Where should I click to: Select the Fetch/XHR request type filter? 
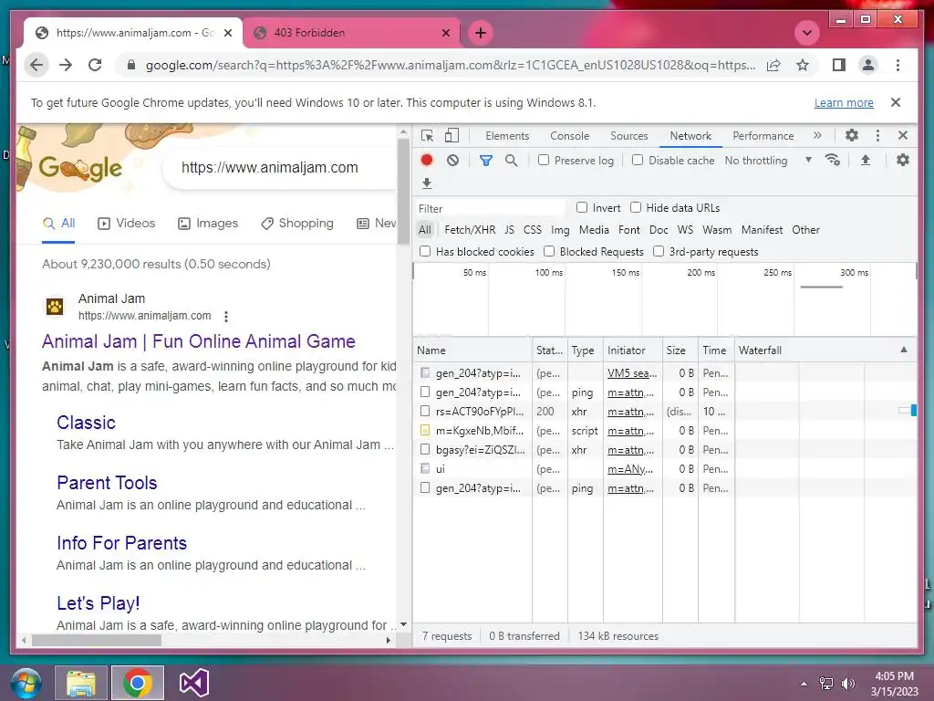tap(470, 229)
